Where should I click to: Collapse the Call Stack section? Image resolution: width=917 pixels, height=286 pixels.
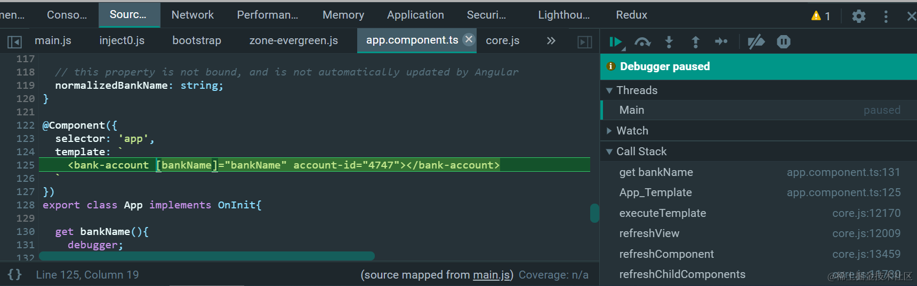point(609,152)
